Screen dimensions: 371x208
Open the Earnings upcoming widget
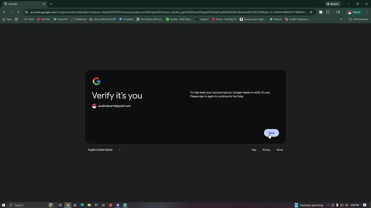(x=309, y=205)
